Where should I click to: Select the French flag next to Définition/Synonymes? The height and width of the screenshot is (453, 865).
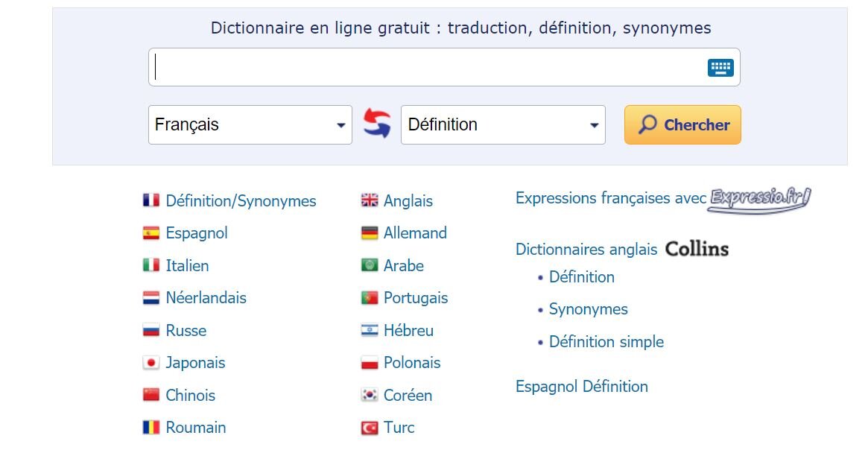(150, 200)
